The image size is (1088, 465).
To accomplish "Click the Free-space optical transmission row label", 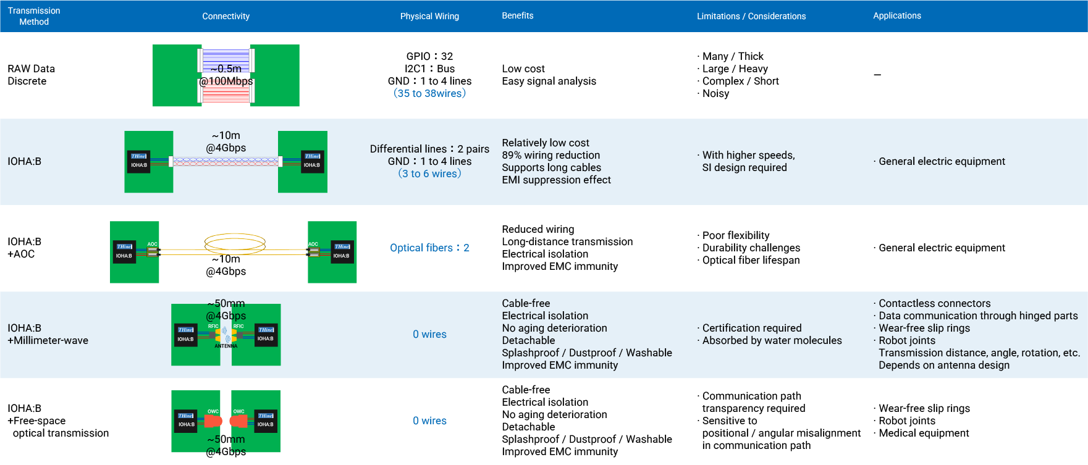I will click(58, 421).
